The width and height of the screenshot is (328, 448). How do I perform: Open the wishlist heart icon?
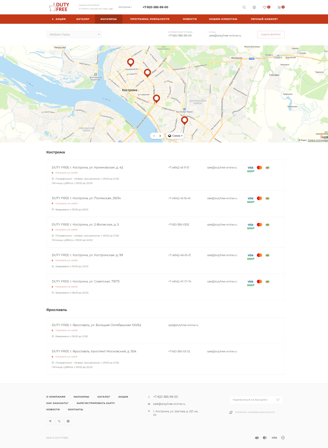pos(265,7)
